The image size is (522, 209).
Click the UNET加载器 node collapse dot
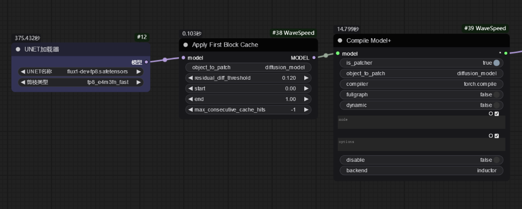click(x=18, y=50)
